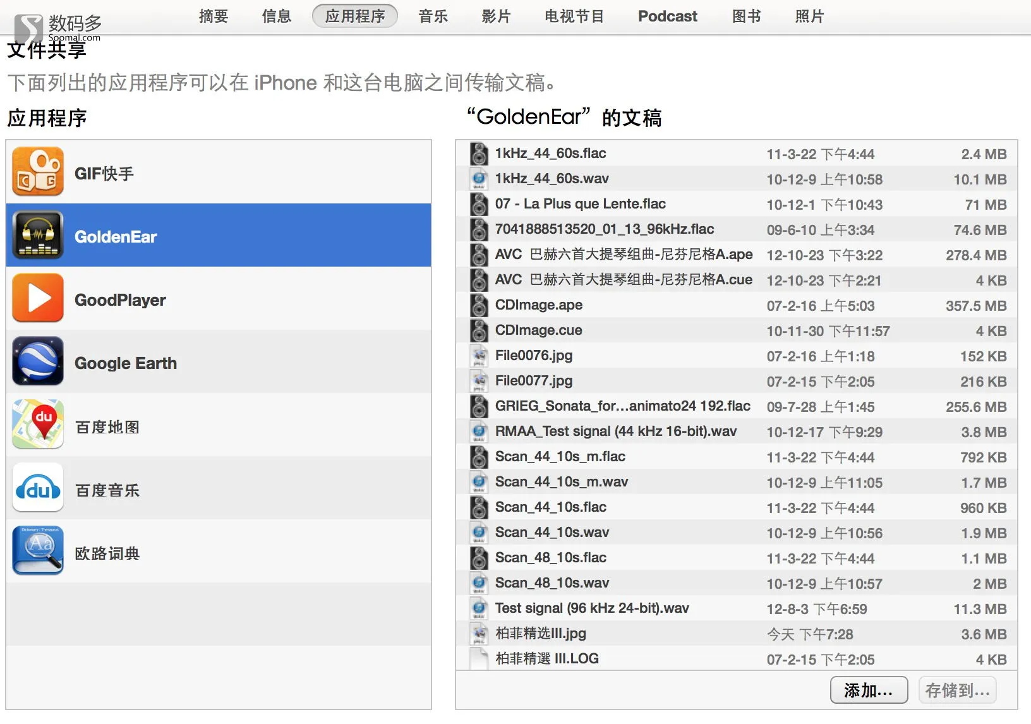The height and width of the screenshot is (724, 1031).
Task: Click the GoldenEar headphone app icon
Action: pyautogui.click(x=38, y=235)
